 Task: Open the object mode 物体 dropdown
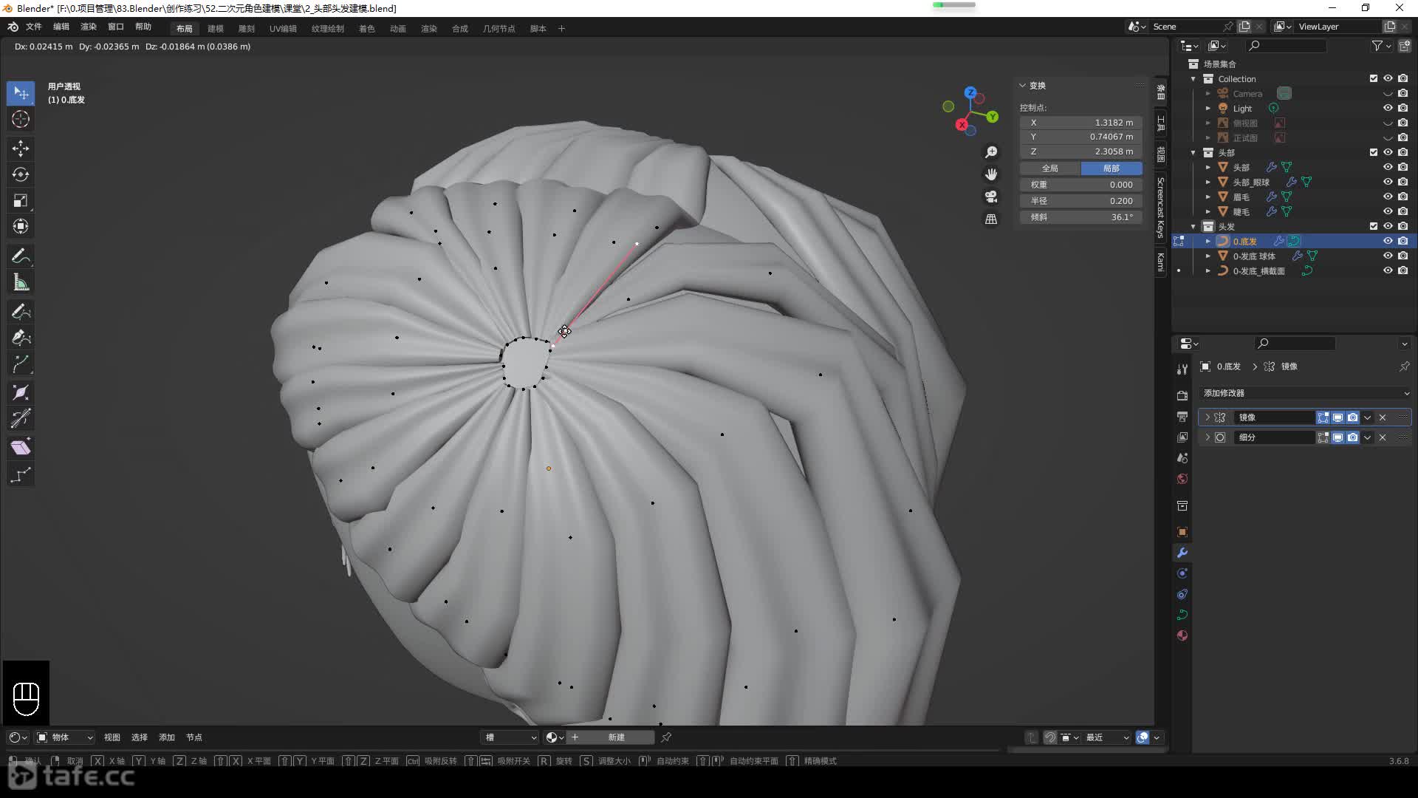(x=65, y=737)
